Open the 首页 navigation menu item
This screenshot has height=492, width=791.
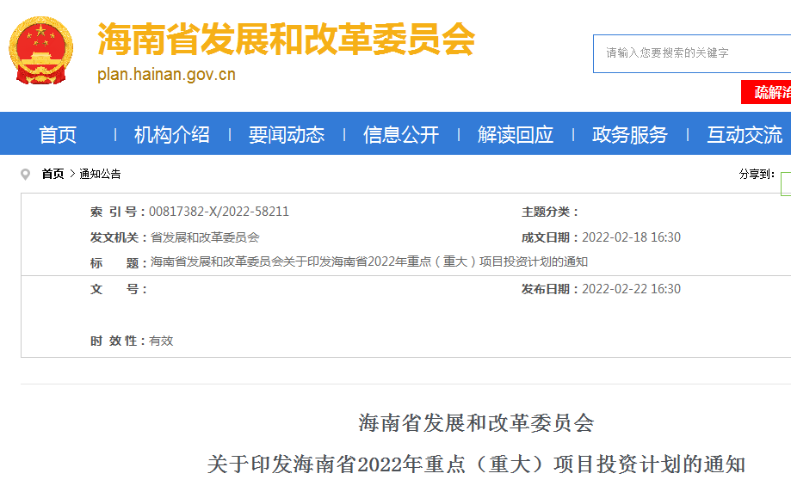[x=58, y=134]
